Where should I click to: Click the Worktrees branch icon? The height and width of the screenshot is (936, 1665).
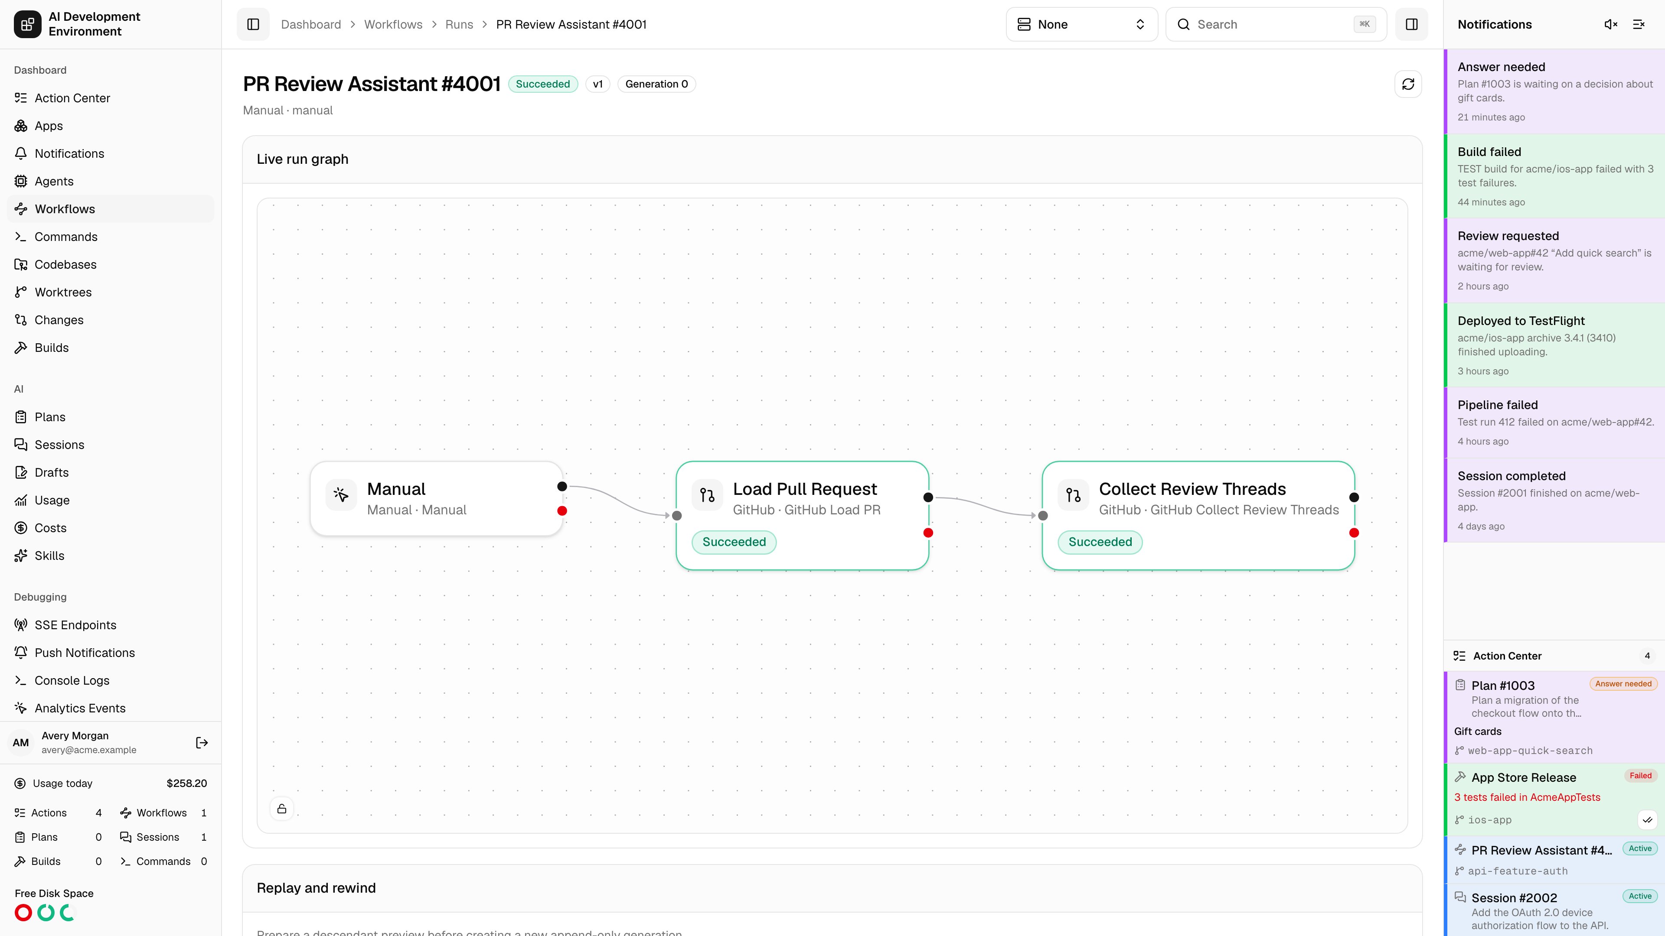[x=21, y=292]
